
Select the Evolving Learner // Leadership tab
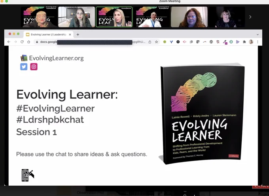point(48,34)
